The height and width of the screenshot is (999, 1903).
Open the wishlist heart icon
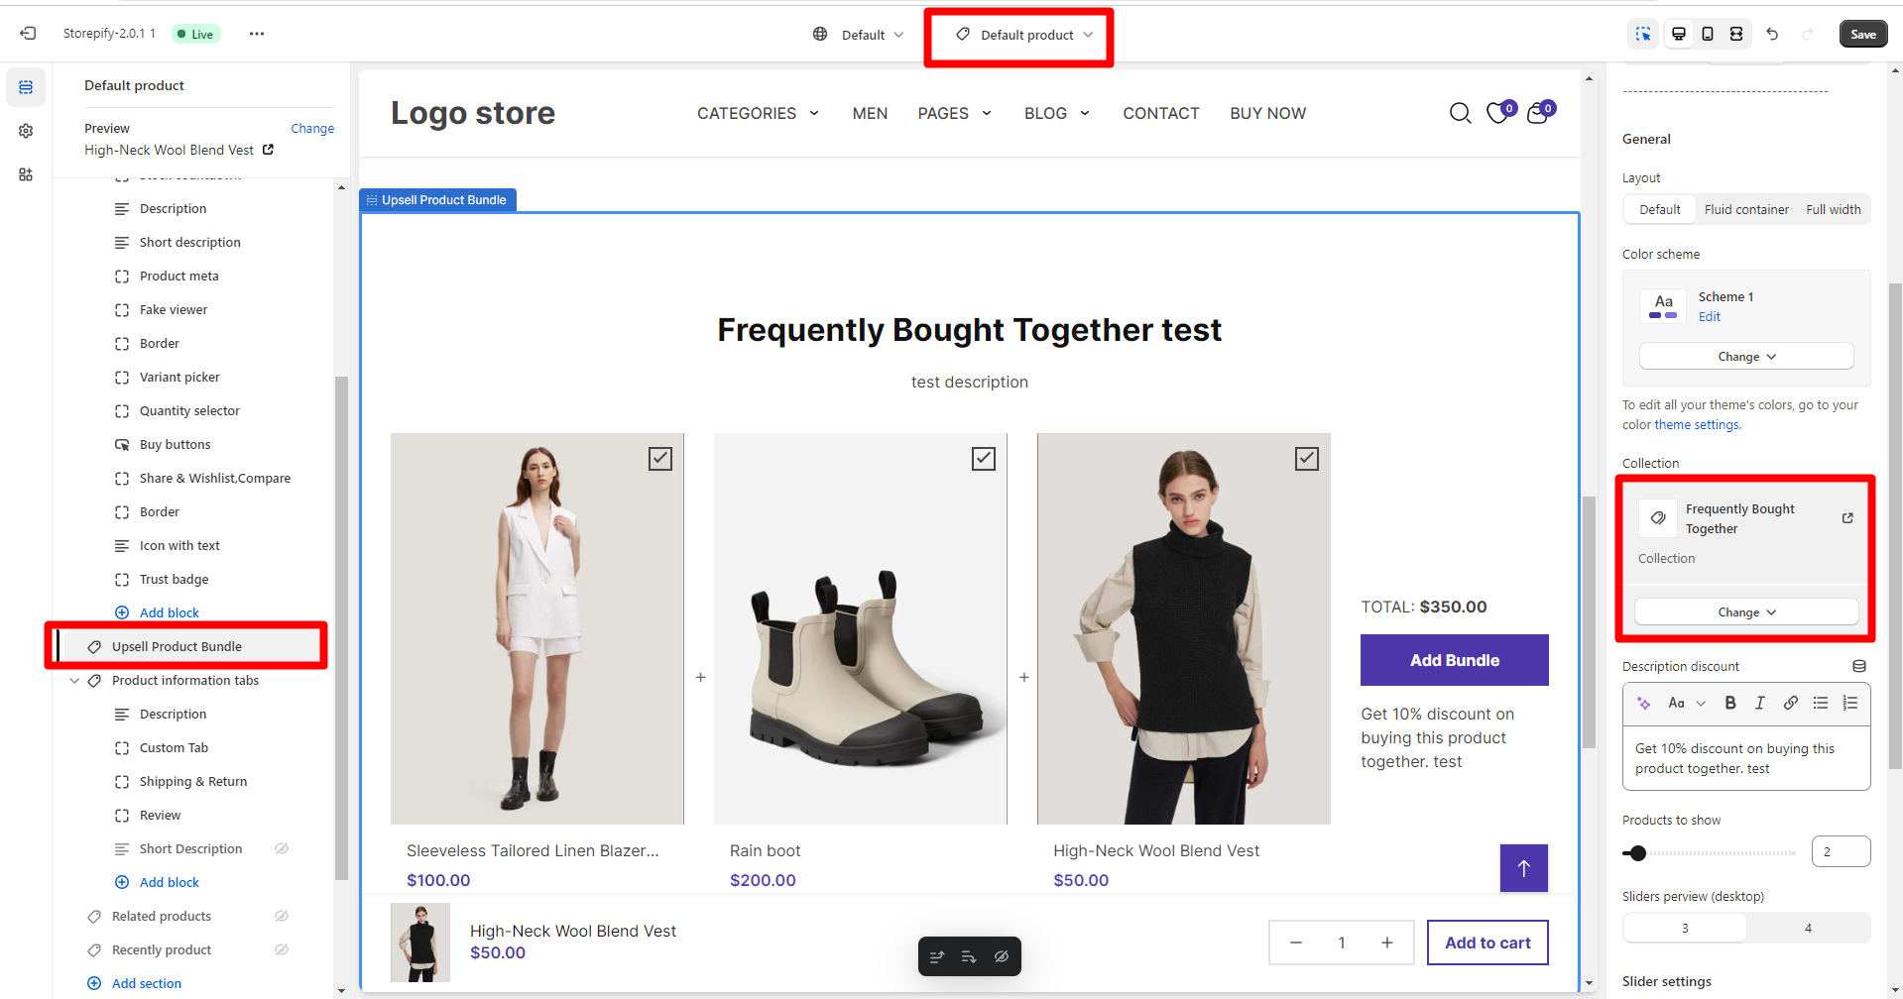pos(1498,114)
